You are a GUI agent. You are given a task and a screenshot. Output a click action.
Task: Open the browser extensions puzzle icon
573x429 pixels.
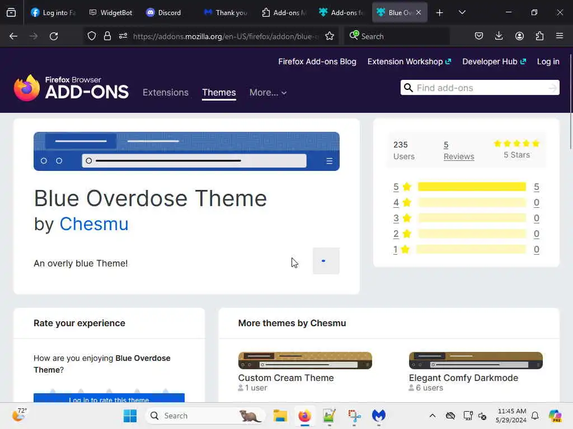tap(539, 36)
